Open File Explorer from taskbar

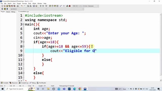coord(48,89)
